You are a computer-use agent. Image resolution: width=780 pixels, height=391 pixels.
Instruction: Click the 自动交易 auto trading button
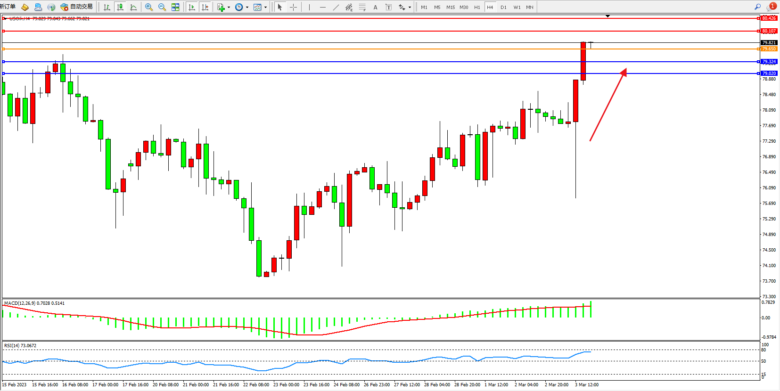click(x=76, y=7)
